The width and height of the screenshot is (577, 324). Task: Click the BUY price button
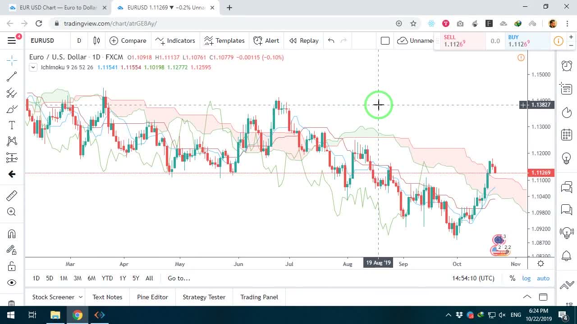(527, 41)
